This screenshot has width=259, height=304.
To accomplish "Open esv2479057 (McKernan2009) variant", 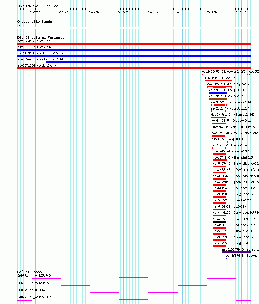I will coord(224,72).
